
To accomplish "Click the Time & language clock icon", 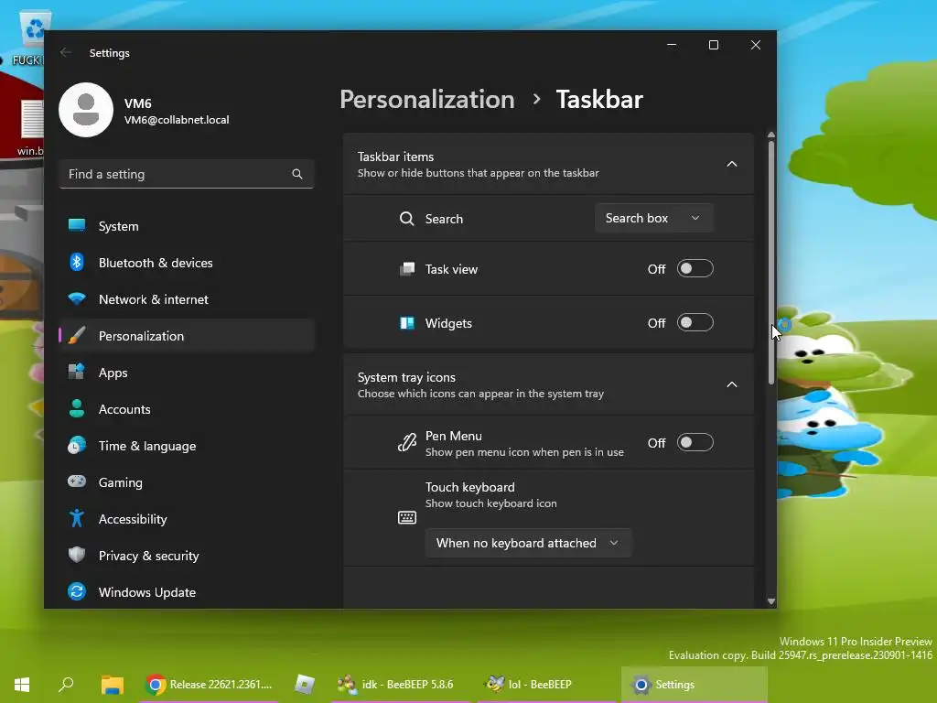I will 77,446.
